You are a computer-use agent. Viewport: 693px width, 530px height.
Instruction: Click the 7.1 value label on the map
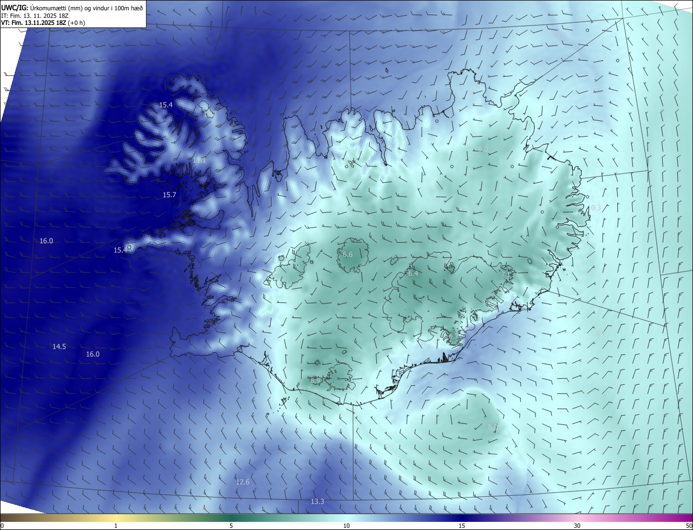[506, 274]
